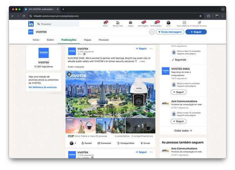Toggle the Seguindo following button
Image resolution: width=235 pixels, height=170 pixels.
pyautogui.click(x=179, y=60)
